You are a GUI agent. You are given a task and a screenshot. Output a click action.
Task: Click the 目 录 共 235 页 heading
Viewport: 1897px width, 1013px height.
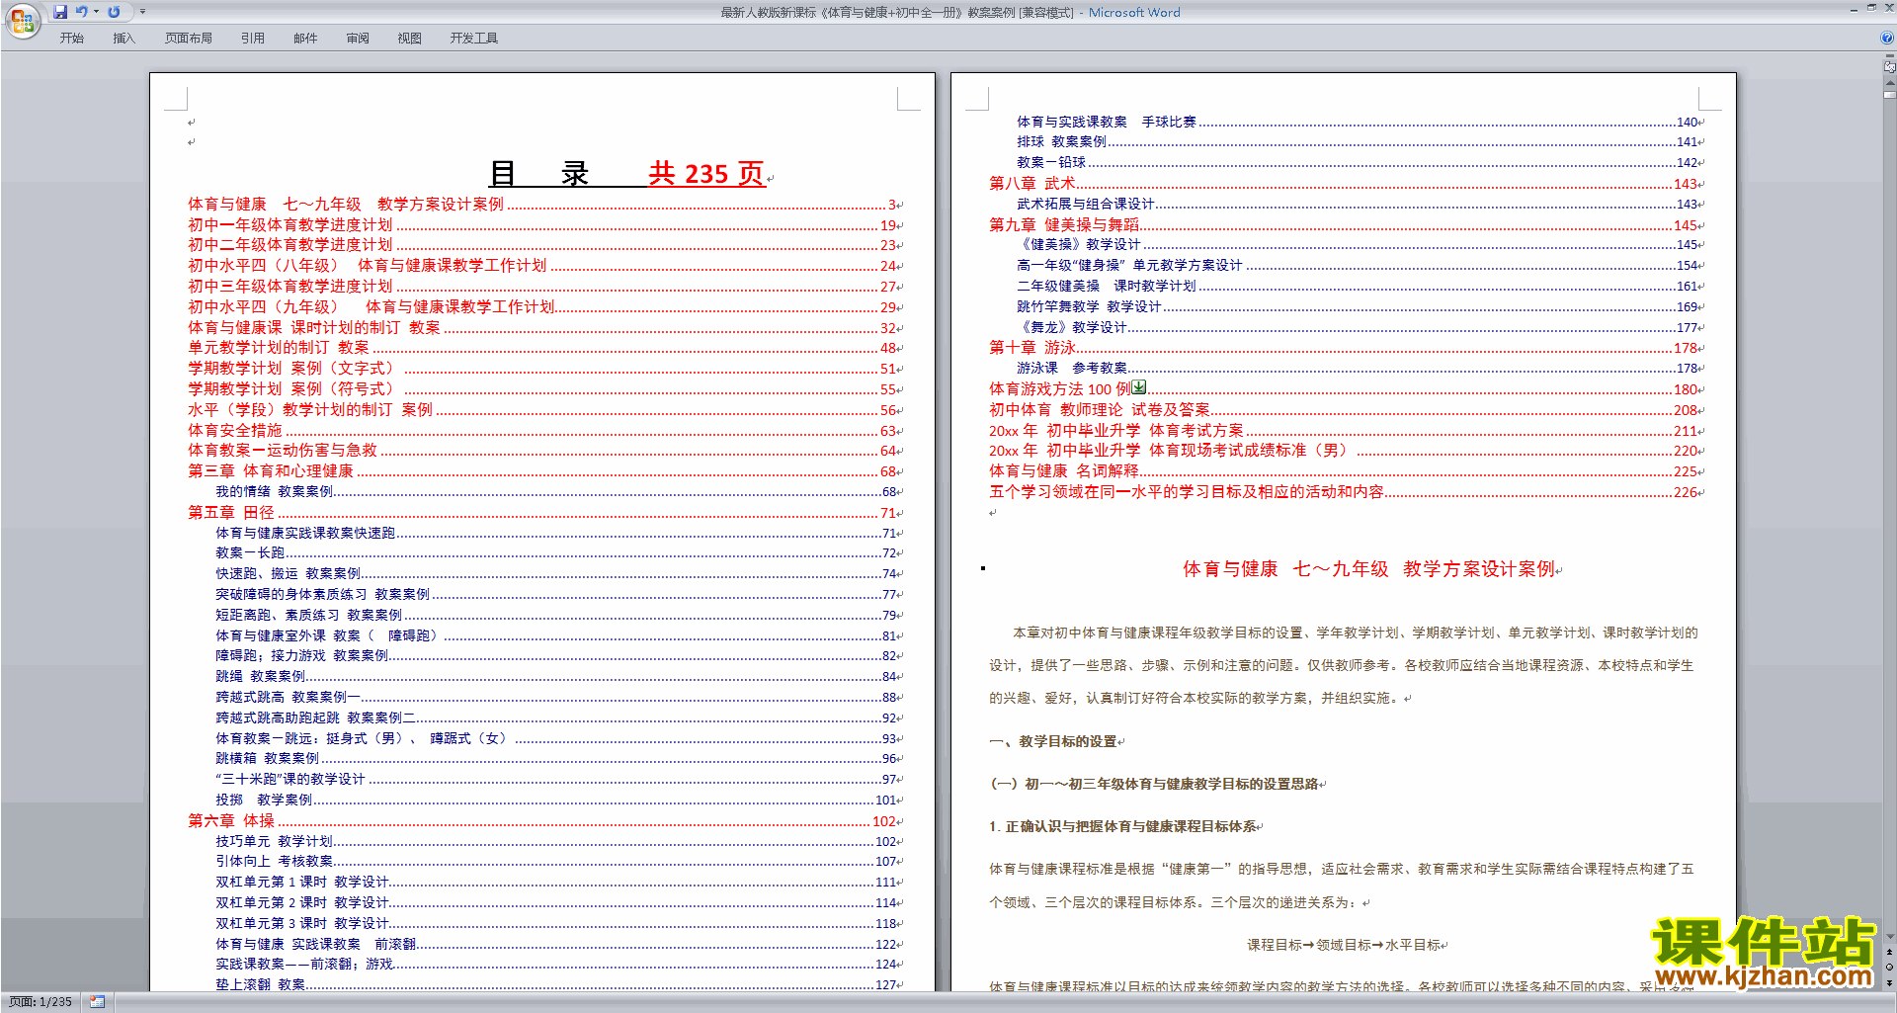point(627,174)
